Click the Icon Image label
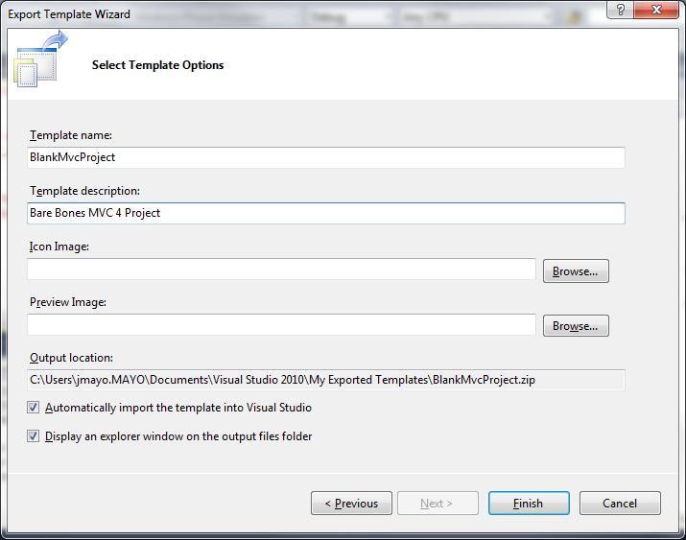This screenshot has width=686, height=540. (59, 247)
